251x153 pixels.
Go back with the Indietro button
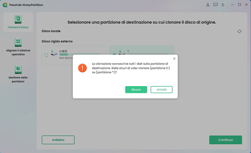(58, 140)
